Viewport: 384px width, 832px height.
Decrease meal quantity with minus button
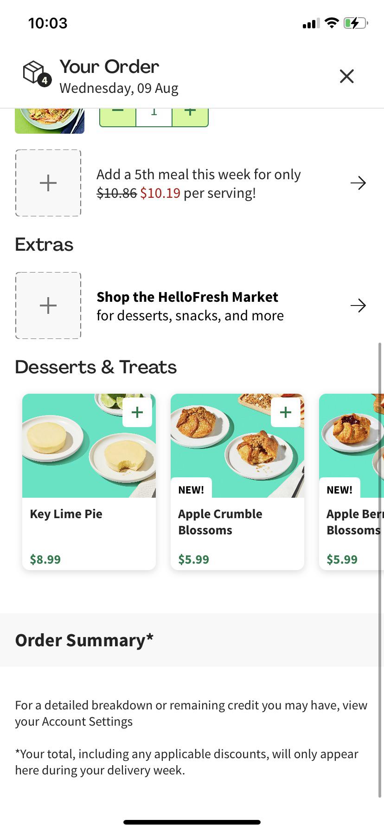[x=118, y=116]
